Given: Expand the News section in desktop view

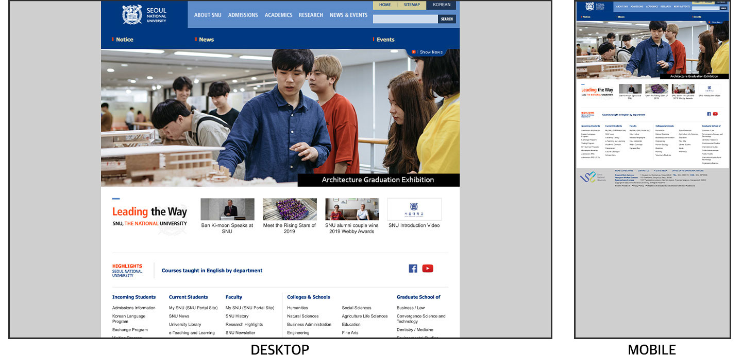Looking at the screenshot, I should click(206, 40).
